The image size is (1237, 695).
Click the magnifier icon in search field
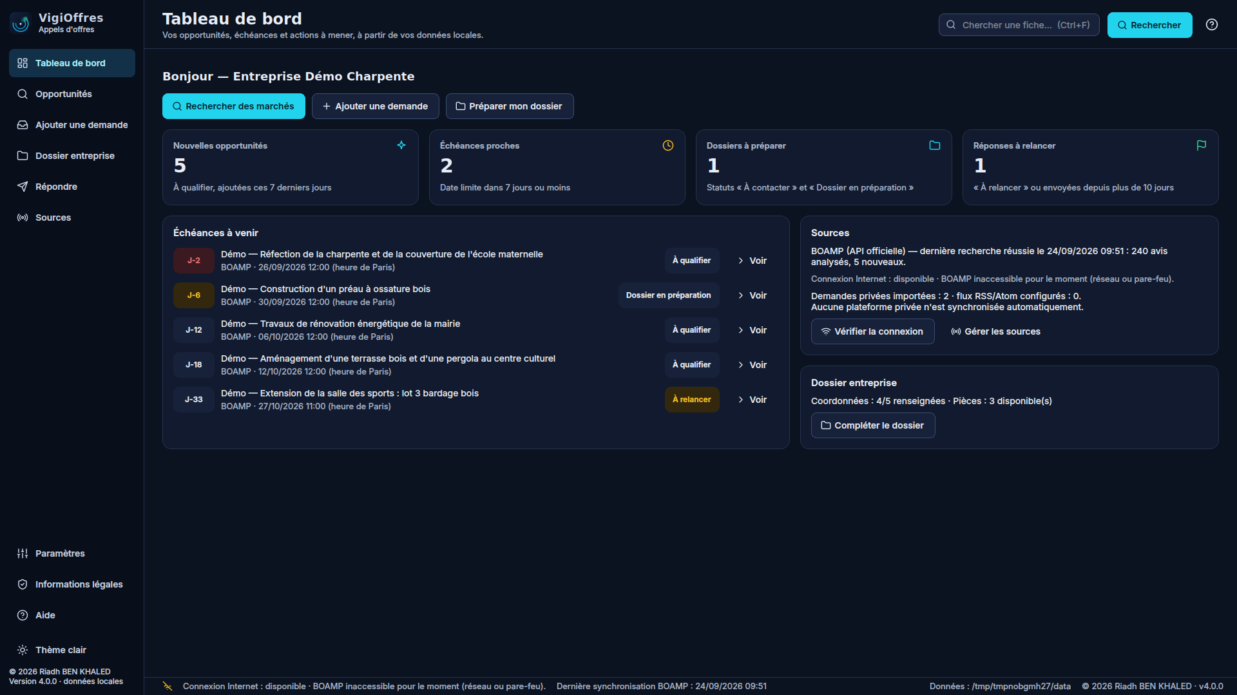(x=951, y=25)
